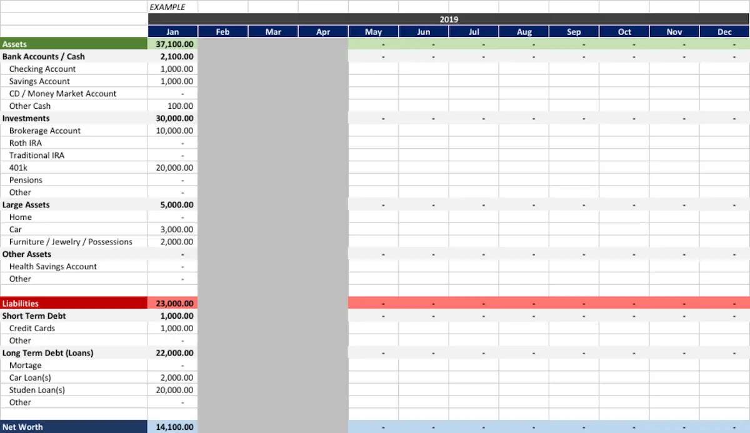750x433 pixels.
Task: Select the Jun column header
Action: pyautogui.click(x=424, y=32)
